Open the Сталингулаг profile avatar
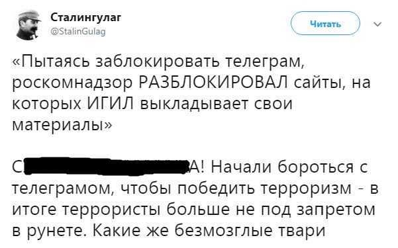Image resolution: width=398 pixels, height=248 pixels. click(x=27, y=24)
